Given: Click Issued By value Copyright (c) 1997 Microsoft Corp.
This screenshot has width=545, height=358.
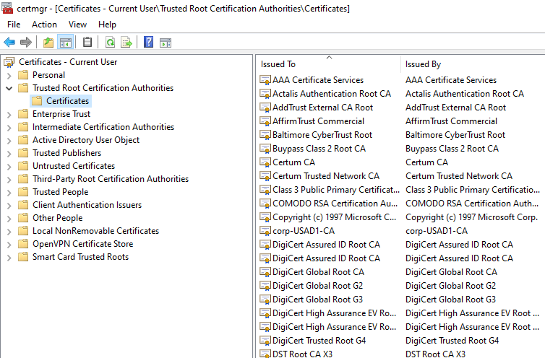Looking at the screenshot, I should (x=472, y=217).
